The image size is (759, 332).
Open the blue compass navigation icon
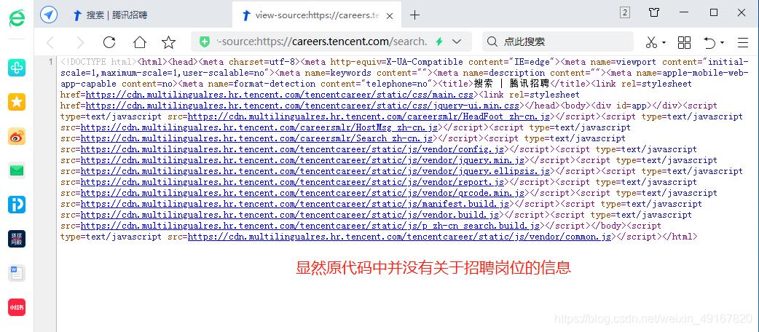point(48,15)
